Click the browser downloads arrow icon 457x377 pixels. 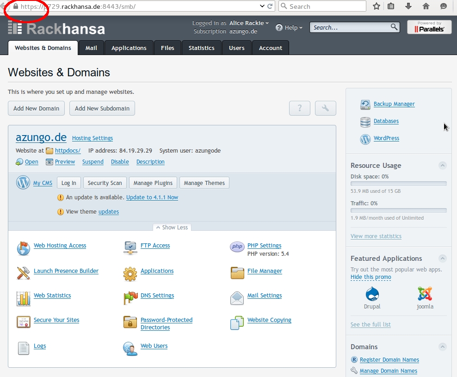click(x=408, y=6)
